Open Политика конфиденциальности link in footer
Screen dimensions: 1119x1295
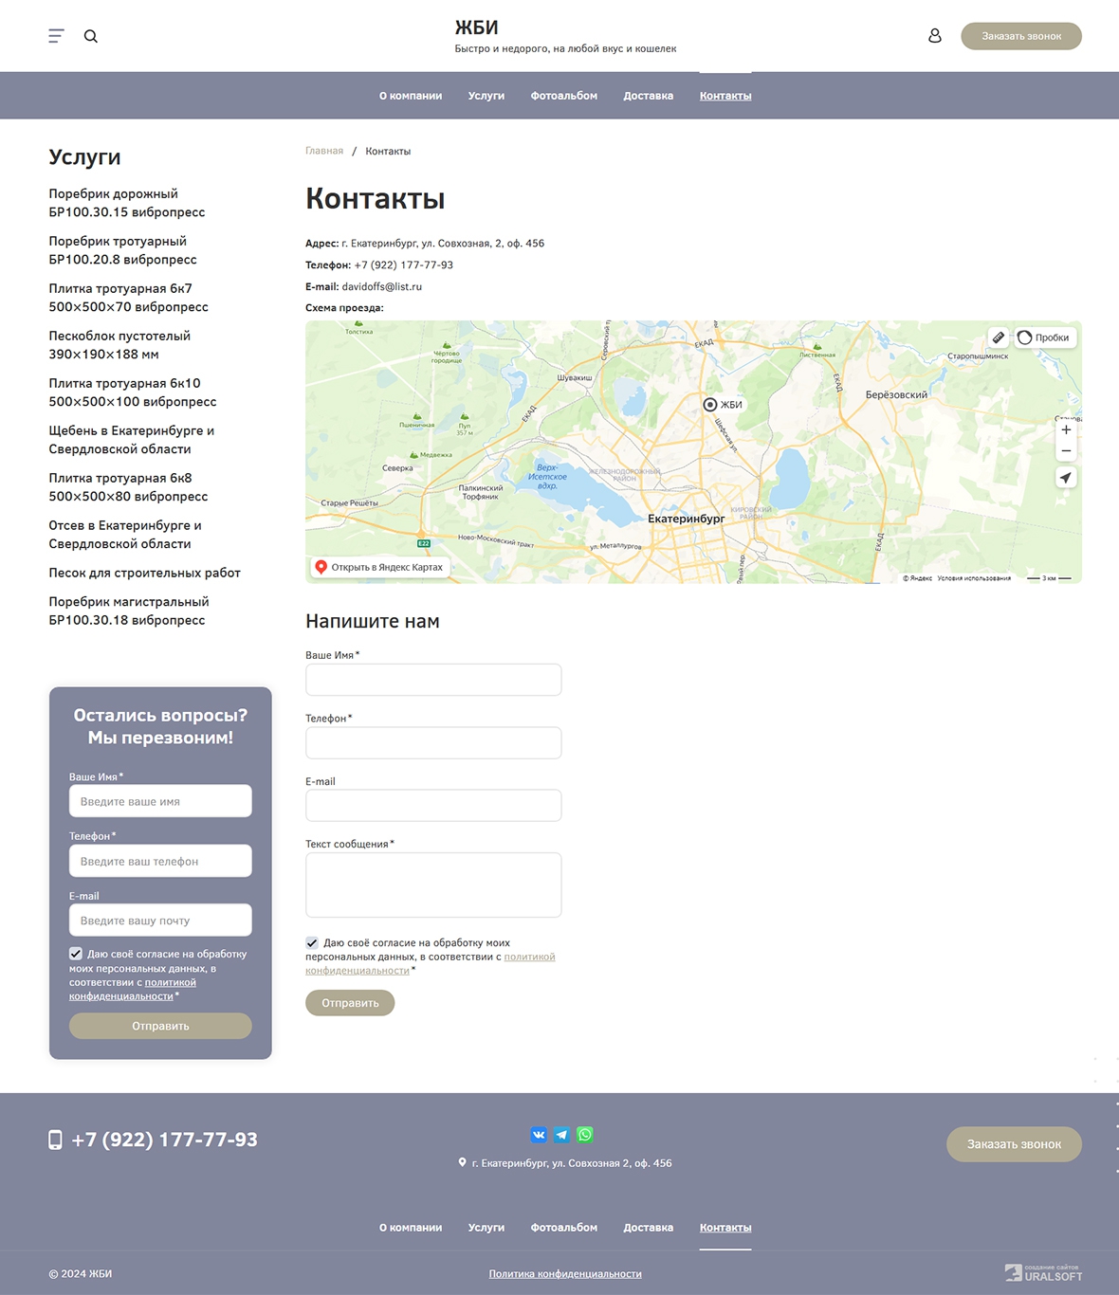[565, 1274]
